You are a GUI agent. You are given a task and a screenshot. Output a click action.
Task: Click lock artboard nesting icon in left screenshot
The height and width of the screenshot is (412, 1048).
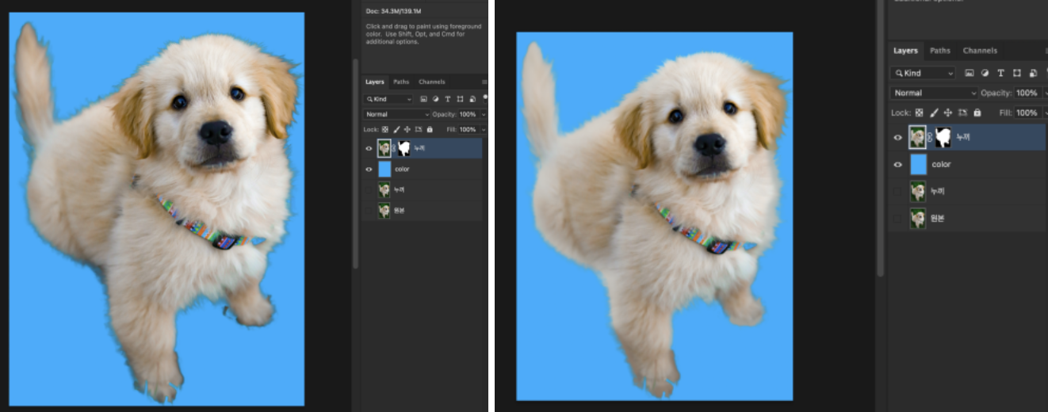pyautogui.click(x=419, y=129)
